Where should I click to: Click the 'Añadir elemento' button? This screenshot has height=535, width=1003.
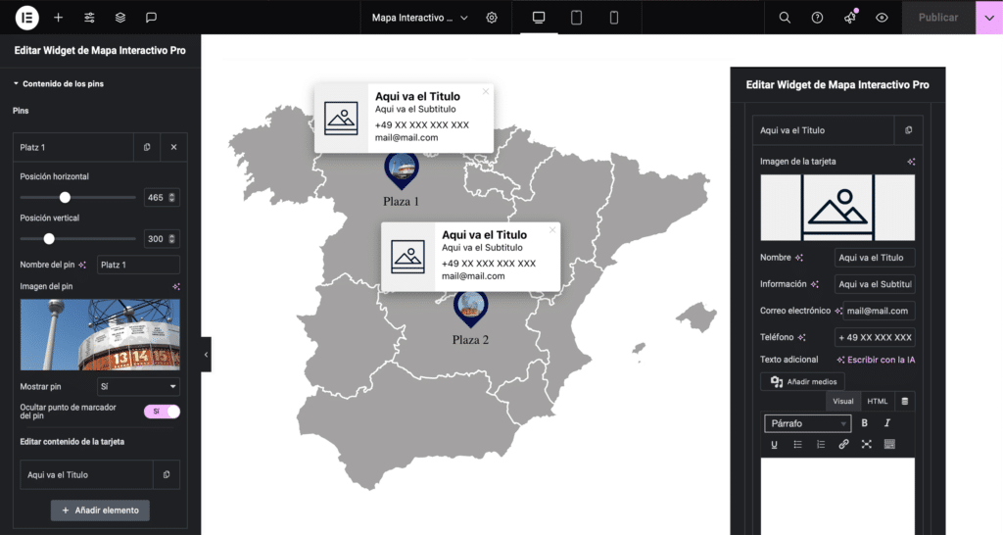[101, 511]
